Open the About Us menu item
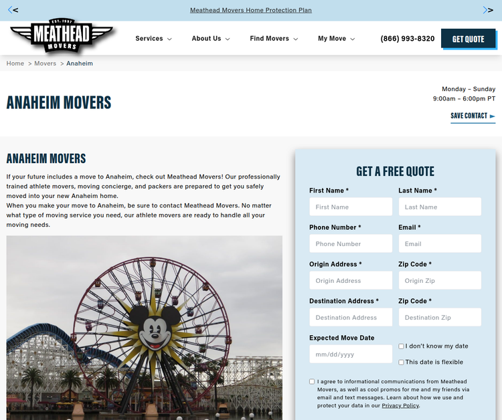This screenshot has width=502, height=420. click(x=206, y=38)
